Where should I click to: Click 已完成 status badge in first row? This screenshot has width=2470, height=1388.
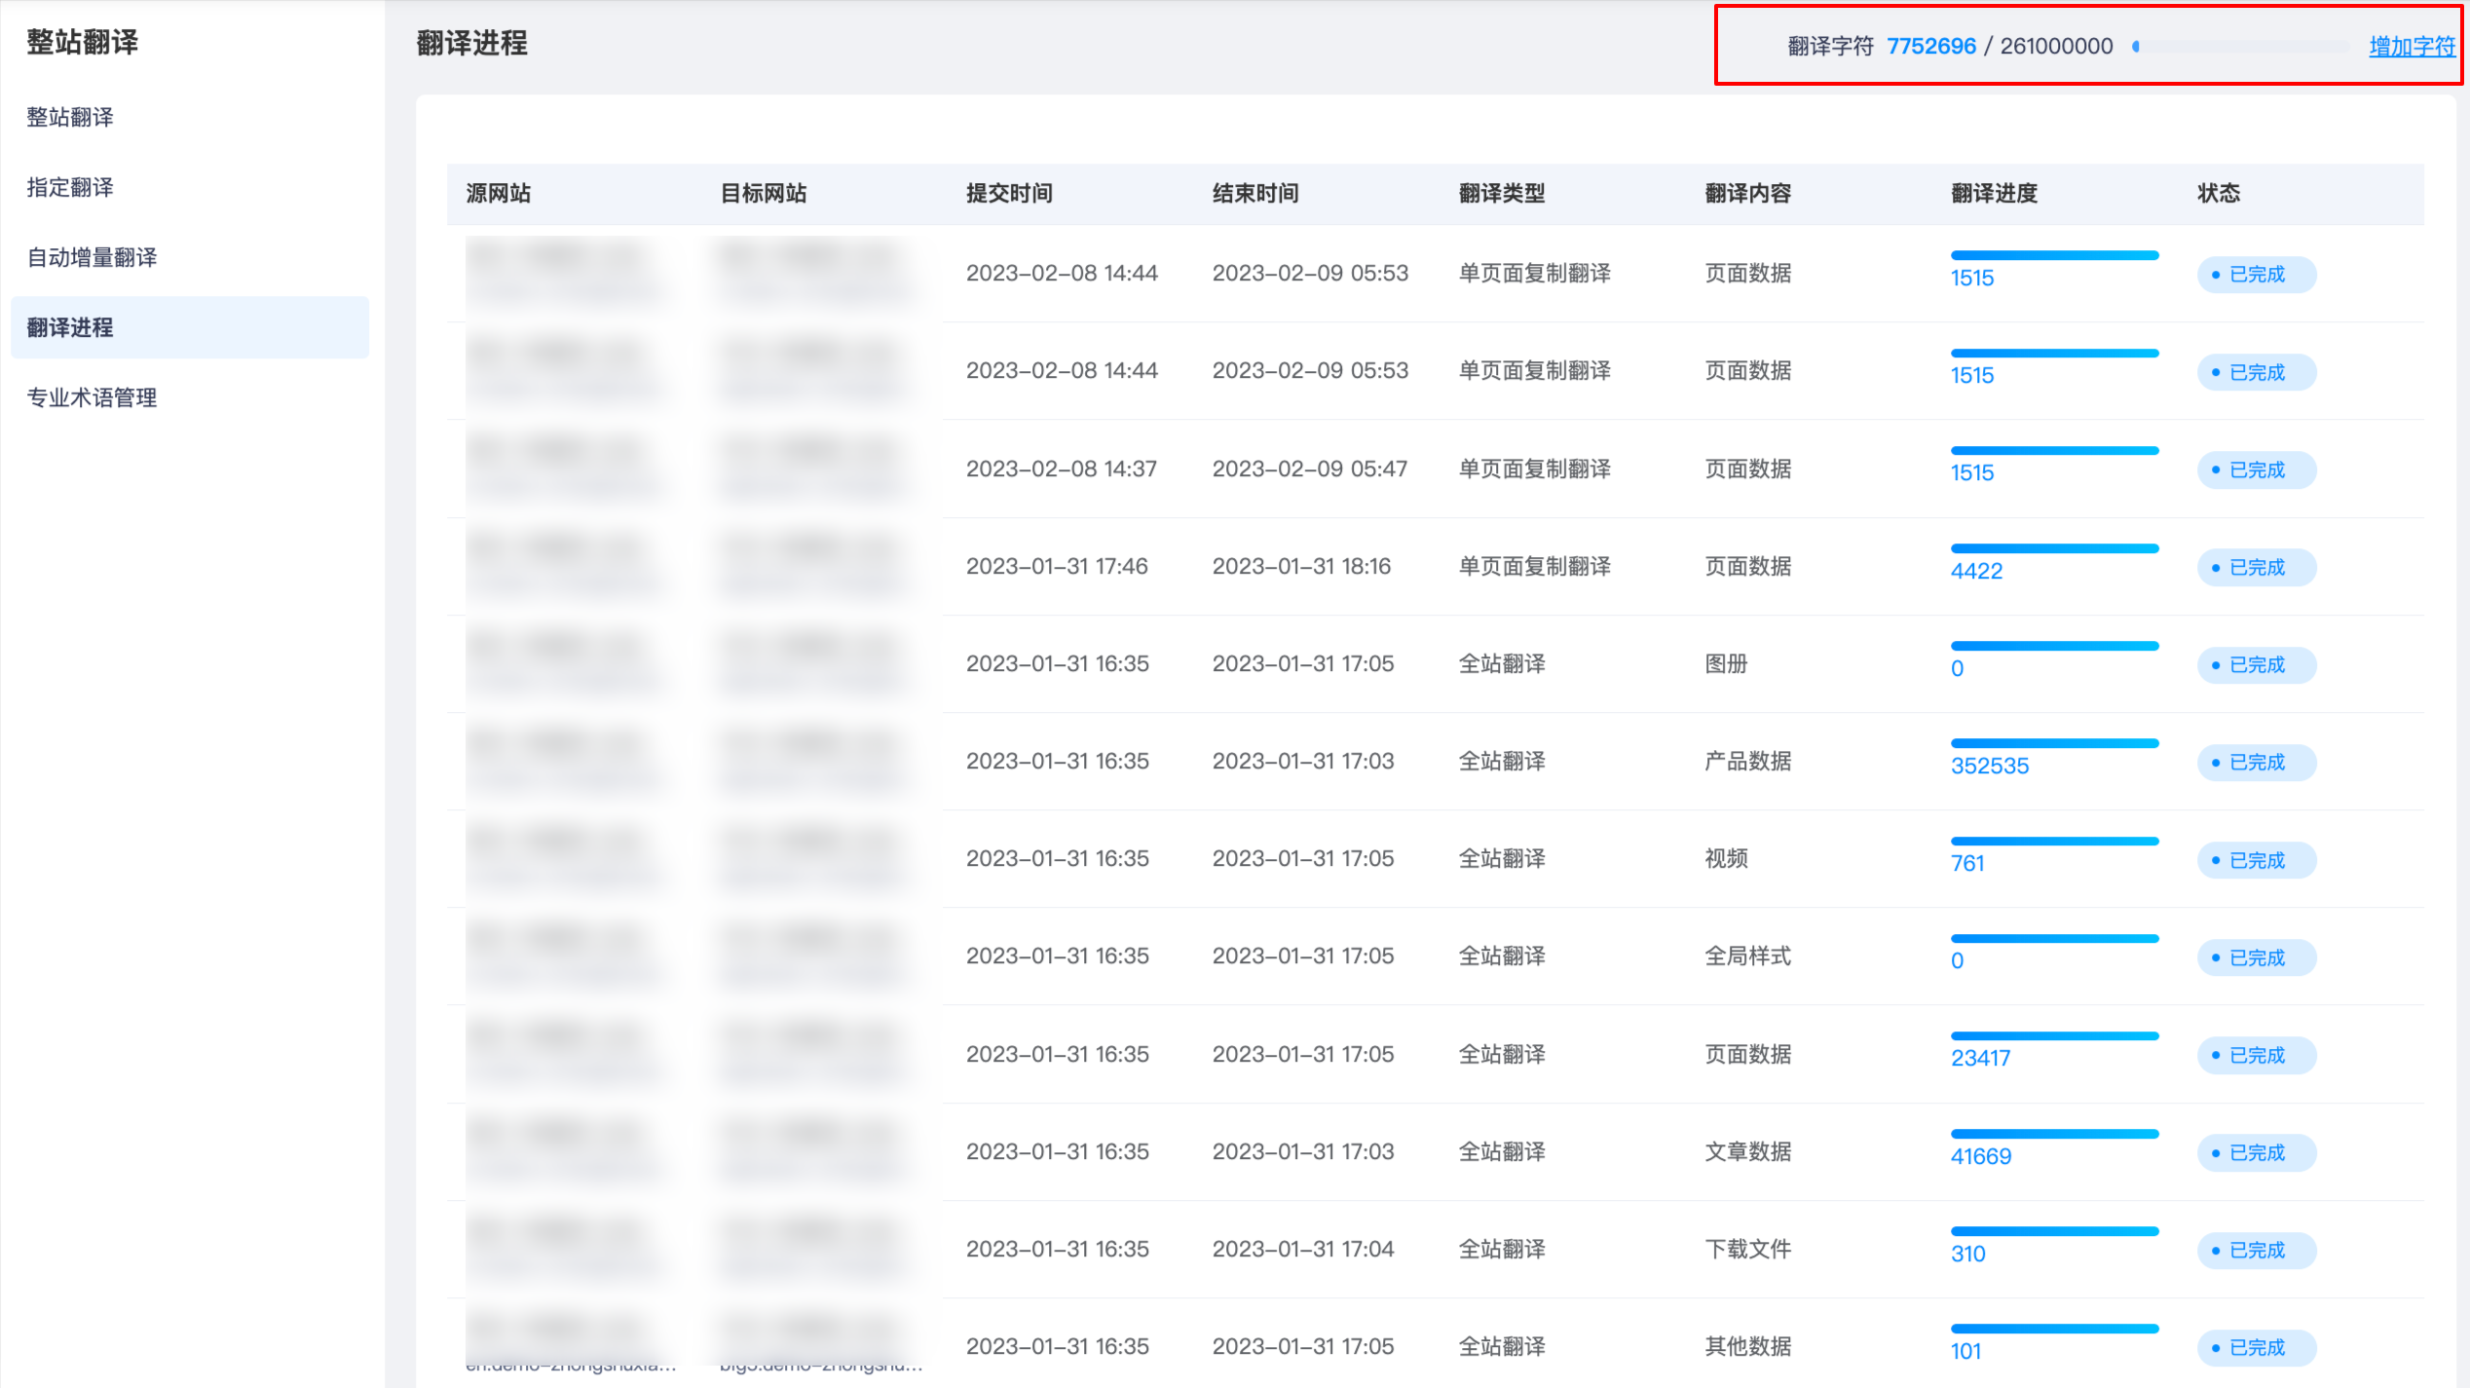2256,275
